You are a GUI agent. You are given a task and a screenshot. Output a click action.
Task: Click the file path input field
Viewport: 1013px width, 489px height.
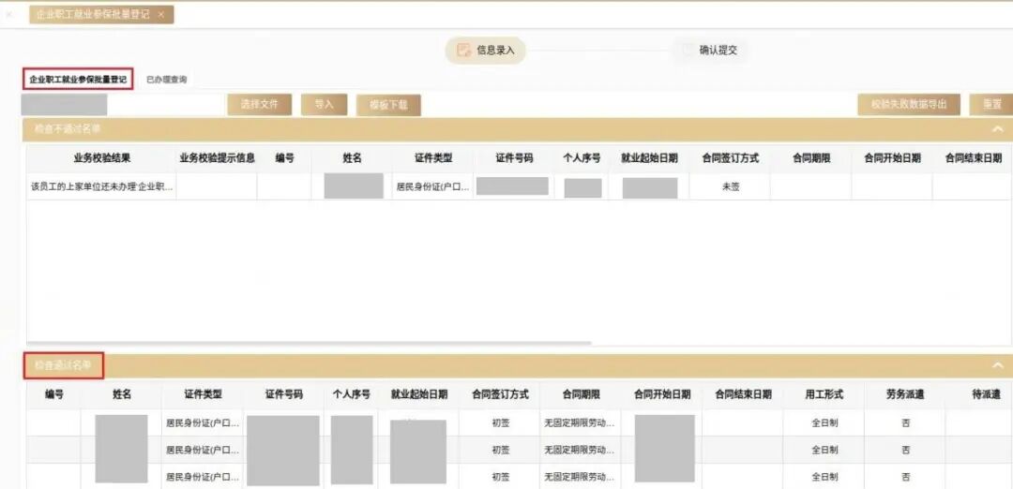(x=123, y=105)
